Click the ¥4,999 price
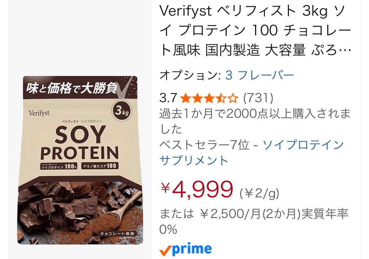 tap(197, 189)
